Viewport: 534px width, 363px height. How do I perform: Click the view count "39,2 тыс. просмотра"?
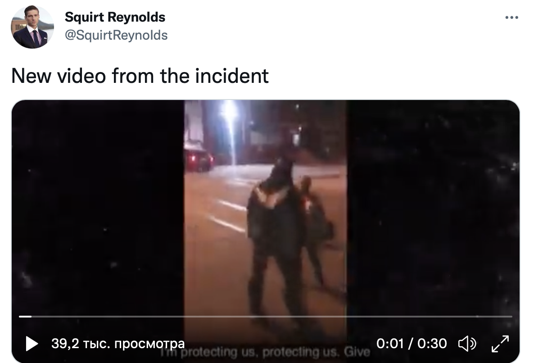coord(118,344)
